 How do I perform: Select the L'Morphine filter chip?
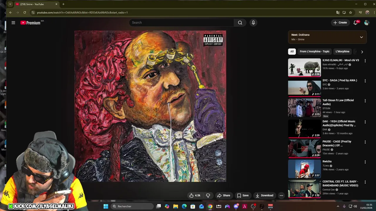343,52
